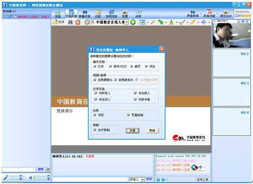Open dropdown arrow beside view mode icon
The width and height of the screenshot is (253, 184).
click(x=148, y=23)
